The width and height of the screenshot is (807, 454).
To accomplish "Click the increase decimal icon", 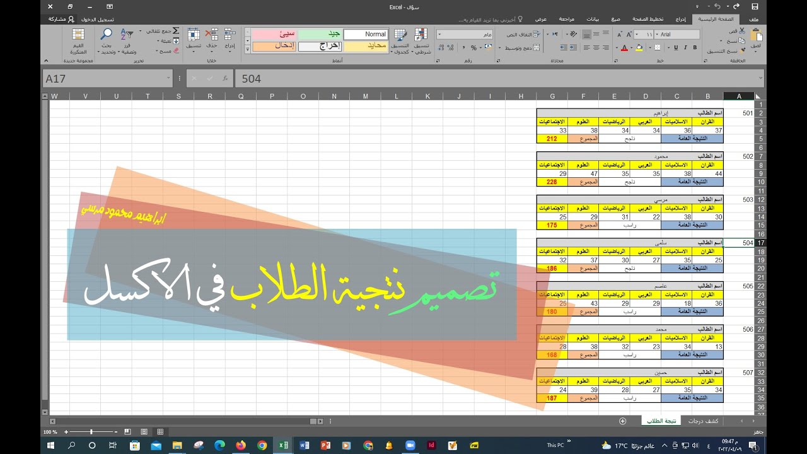I will [x=451, y=47].
